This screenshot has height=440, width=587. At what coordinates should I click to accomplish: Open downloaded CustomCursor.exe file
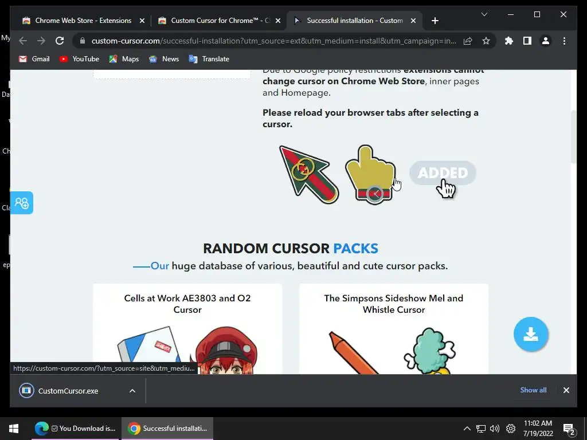point(68,391)
